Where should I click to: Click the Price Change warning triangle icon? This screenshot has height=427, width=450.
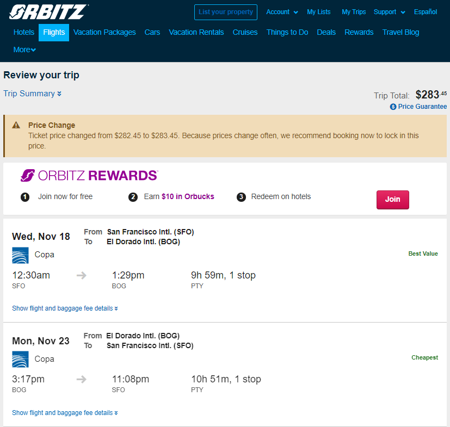(16, 125)
